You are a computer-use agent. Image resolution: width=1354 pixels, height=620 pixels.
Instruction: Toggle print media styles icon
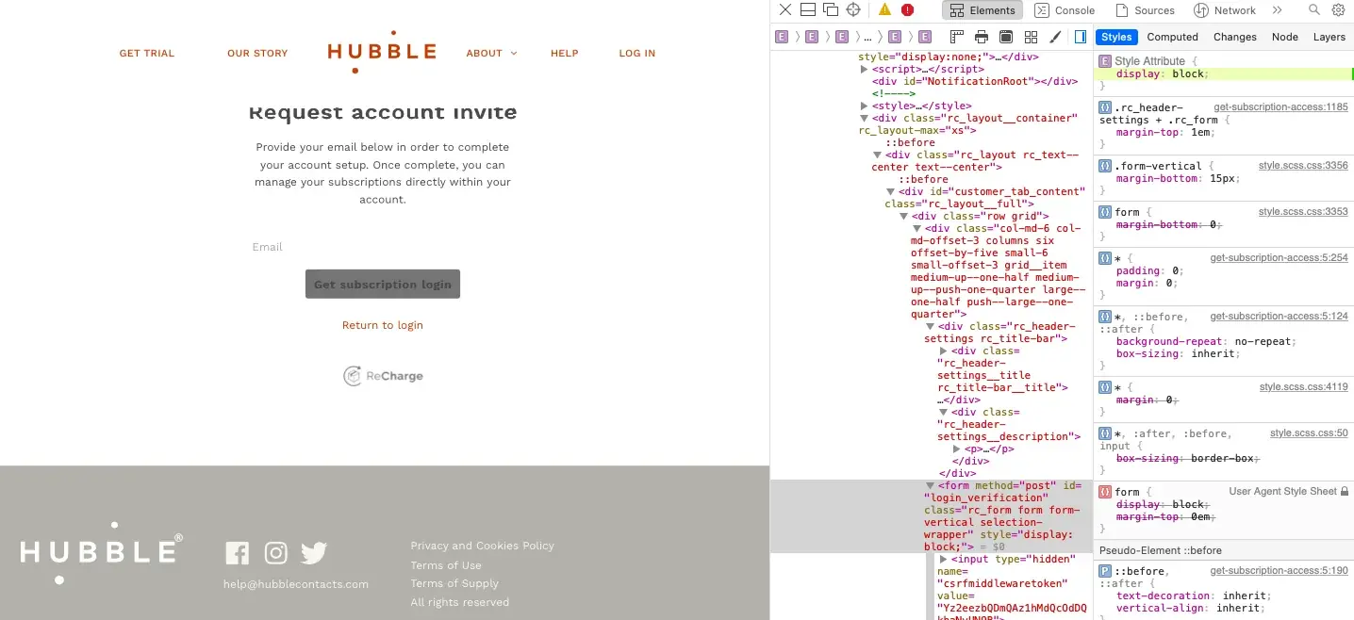pos(982,37)
